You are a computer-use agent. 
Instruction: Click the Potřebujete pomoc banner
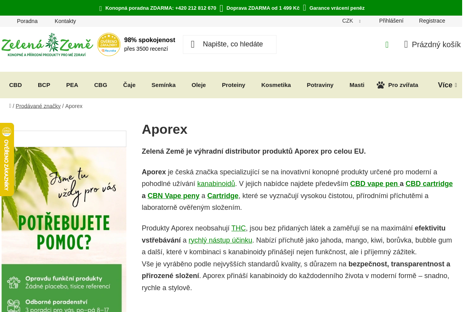click(x=64, y=229)
